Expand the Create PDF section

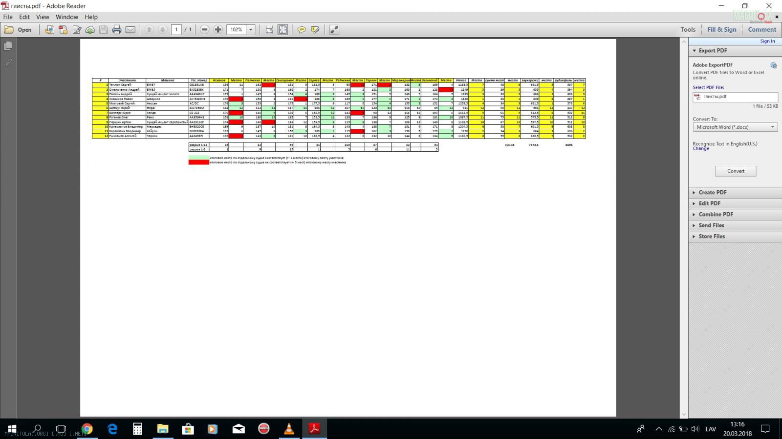[x=712, y=193]
